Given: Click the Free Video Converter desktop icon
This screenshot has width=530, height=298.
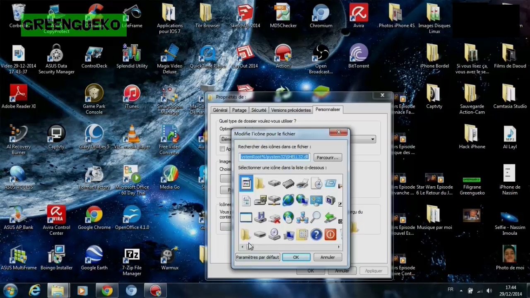Looking at the screenshot, I should point(170,141).
